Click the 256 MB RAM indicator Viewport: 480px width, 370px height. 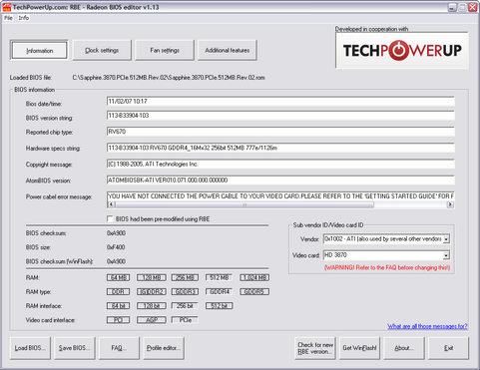[185, 277]
